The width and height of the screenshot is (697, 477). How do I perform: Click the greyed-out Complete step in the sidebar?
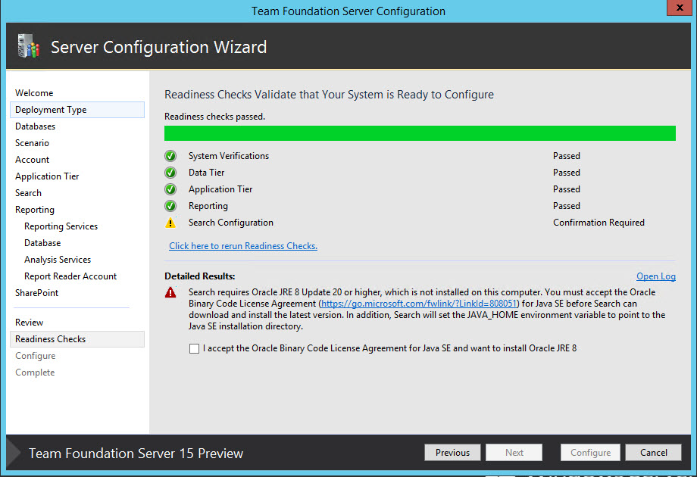coord(35,373)
